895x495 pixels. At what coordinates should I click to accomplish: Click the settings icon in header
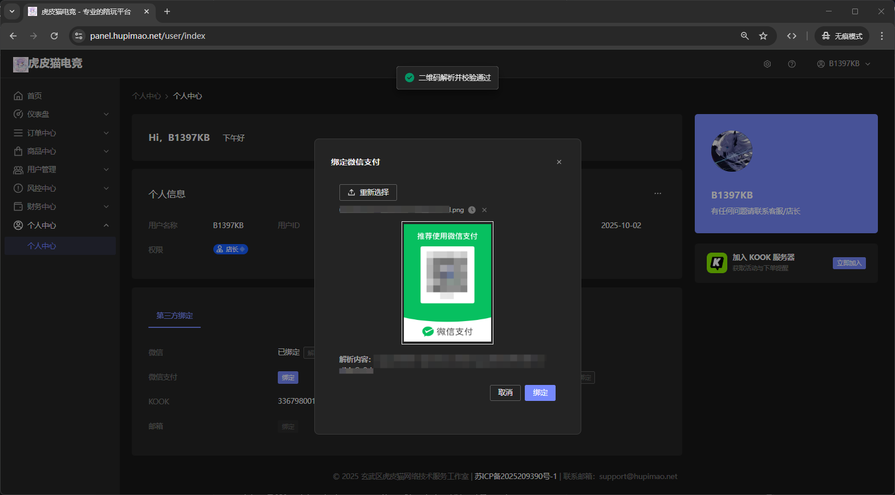click(767, 64)
